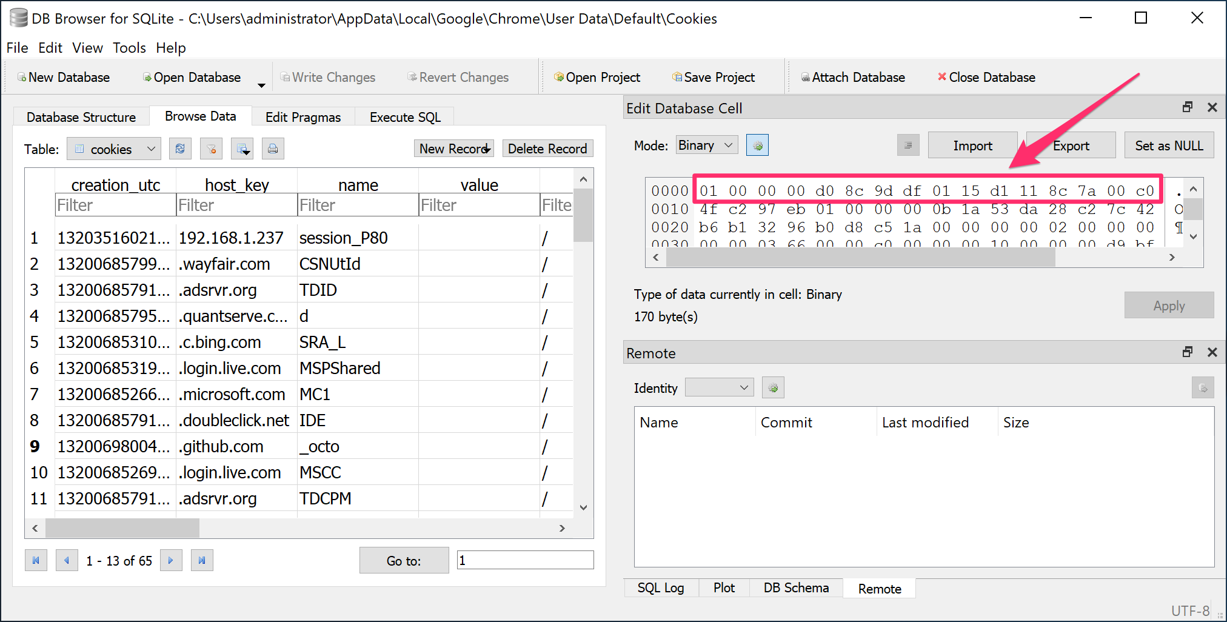The width and height of the screenshot is (1227, 622).
Task: Click the Export button
Action: coord(1071,145)
